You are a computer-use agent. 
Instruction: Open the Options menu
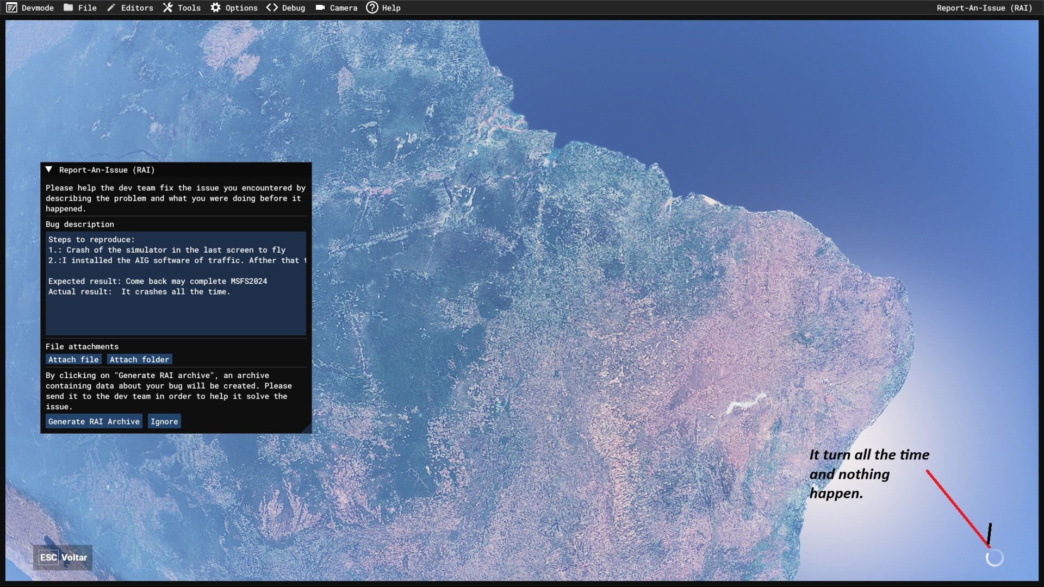[x=241, y=8]
